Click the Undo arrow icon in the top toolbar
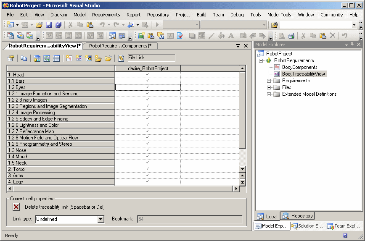365x241 pixels. coord(102,25)
